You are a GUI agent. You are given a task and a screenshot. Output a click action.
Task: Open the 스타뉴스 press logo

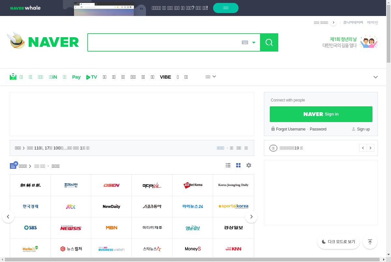(152, 249)
